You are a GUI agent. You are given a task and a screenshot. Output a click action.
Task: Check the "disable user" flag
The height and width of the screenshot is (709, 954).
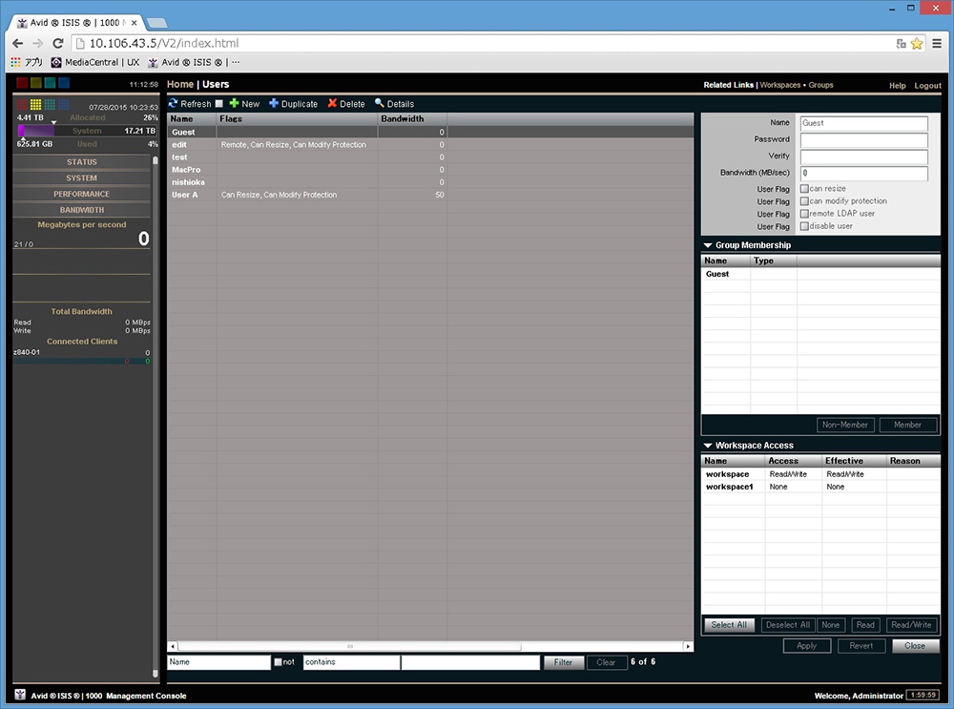[804, 226]
